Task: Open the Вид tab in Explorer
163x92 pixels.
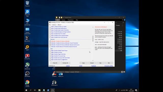Action: pyautogui.click(x=77, y=20)
